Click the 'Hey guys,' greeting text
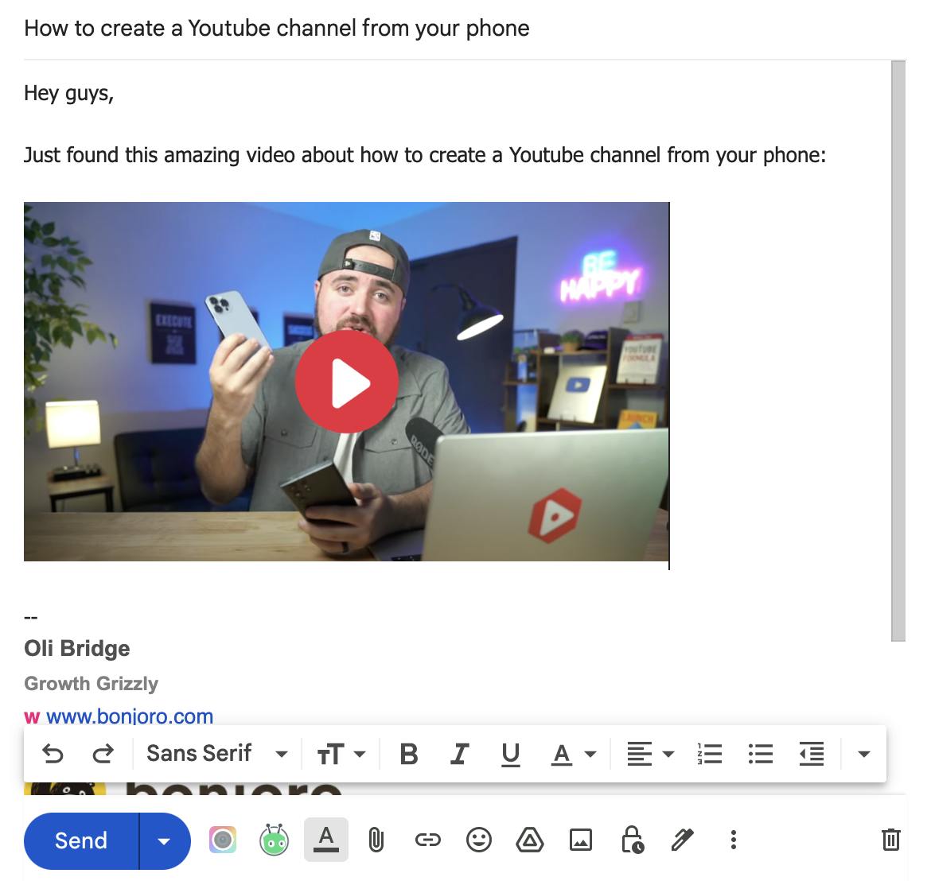Viewport: 931px width, 881px height. click(x=69, y=94)
